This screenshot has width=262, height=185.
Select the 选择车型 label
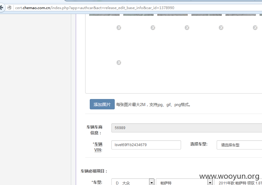coord(199,144)
